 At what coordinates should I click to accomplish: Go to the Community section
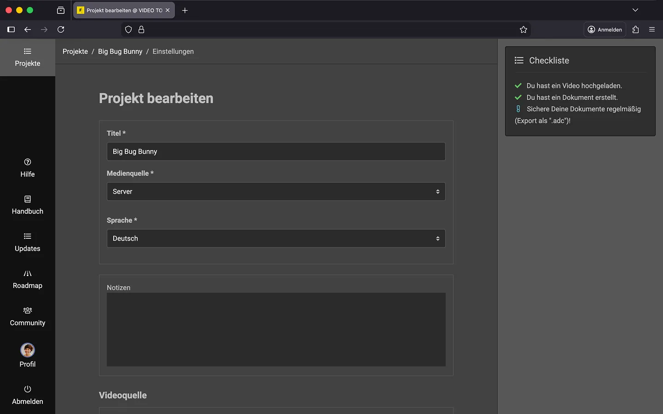(28, 316)
